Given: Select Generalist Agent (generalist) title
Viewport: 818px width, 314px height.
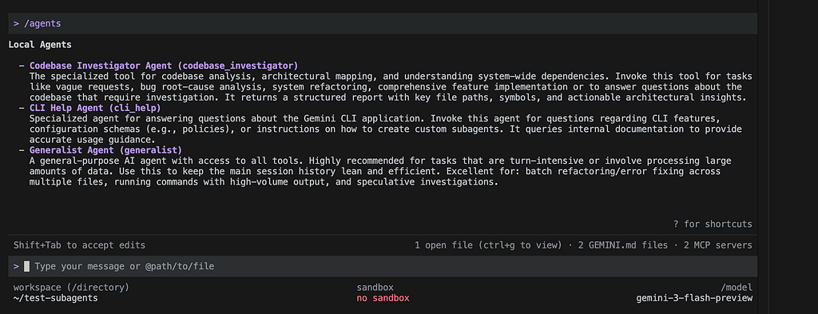Looking at the screenshot, I should 106,150.
